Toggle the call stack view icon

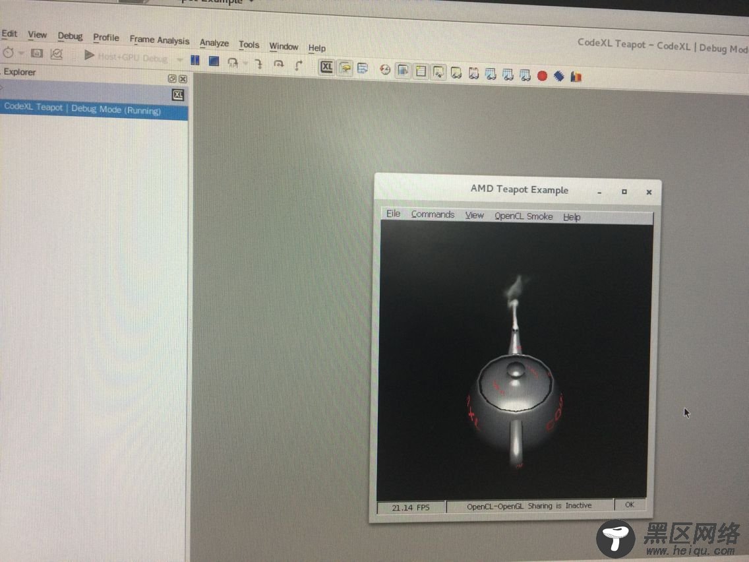pyautogui.click(x=403, y=71)
